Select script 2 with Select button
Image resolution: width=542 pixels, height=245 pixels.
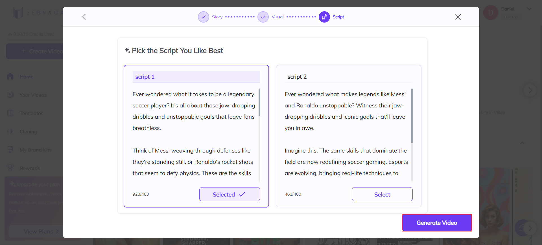pyautogui.click(x=382, y=194)
